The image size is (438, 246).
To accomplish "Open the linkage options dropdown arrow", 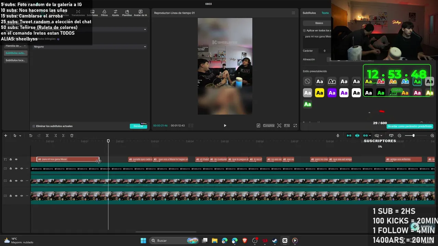I will pyautogui.click(x=370, y=136).
